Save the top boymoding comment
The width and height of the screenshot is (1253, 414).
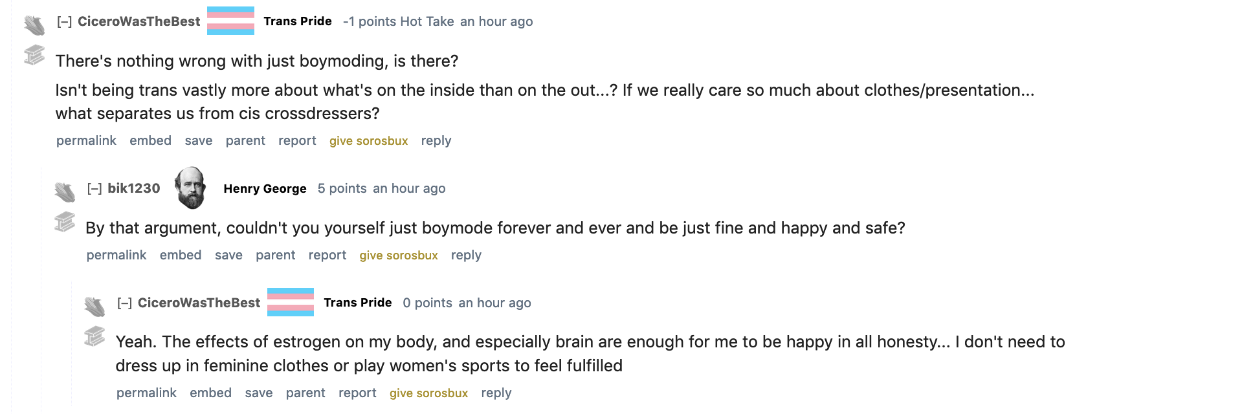click(198, 140)
